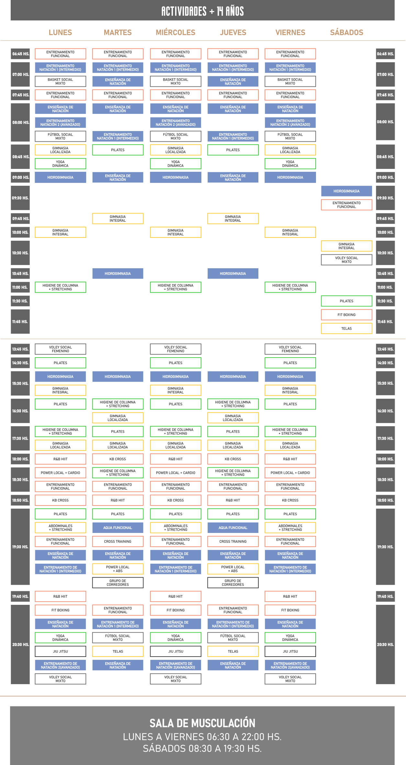Screen dimensions: 406x765
Task: Click Monday's Basket Social Mixto block
Action: click(x=60, y=82)
